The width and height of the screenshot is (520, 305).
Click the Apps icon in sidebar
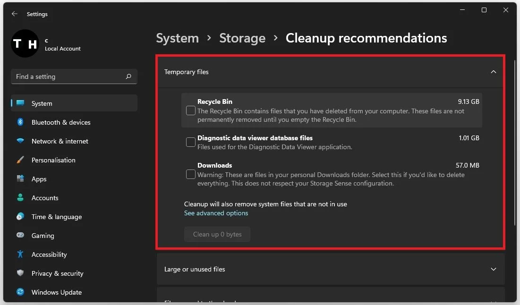coord(20,178)
